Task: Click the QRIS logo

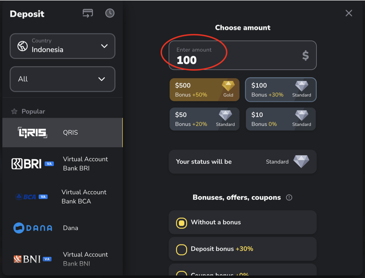Action: coord(32,132)
